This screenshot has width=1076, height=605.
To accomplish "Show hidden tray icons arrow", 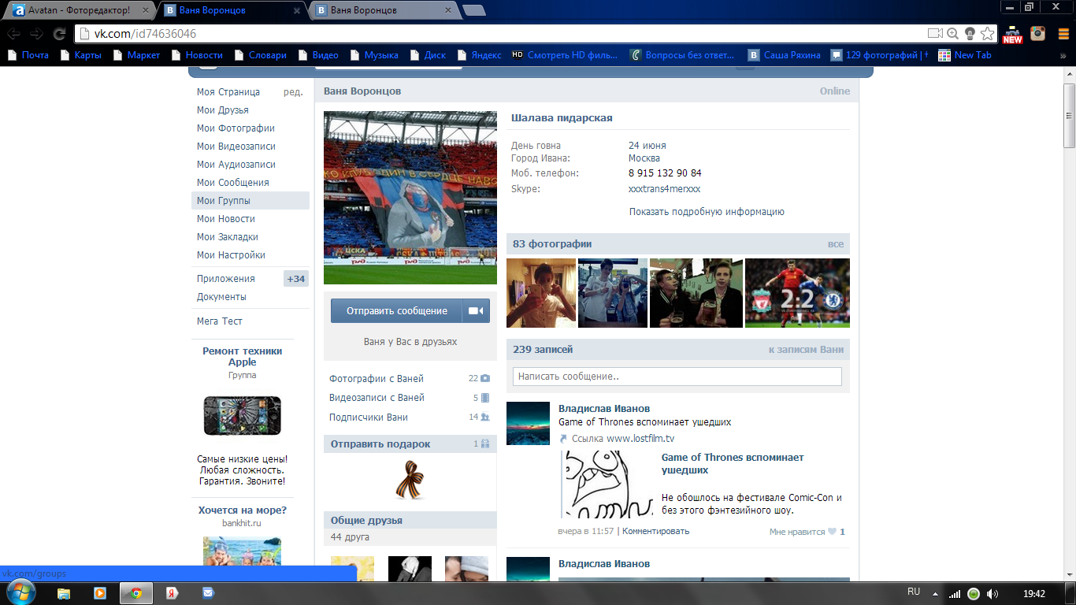I will point(935,593).
